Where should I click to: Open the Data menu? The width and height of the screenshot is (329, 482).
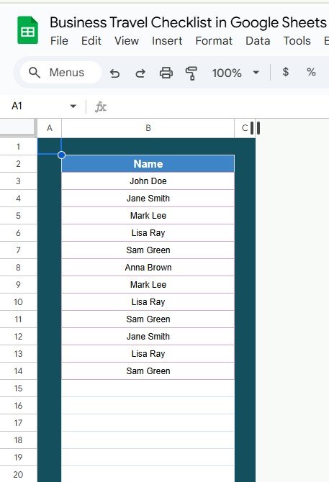[258, 41]
